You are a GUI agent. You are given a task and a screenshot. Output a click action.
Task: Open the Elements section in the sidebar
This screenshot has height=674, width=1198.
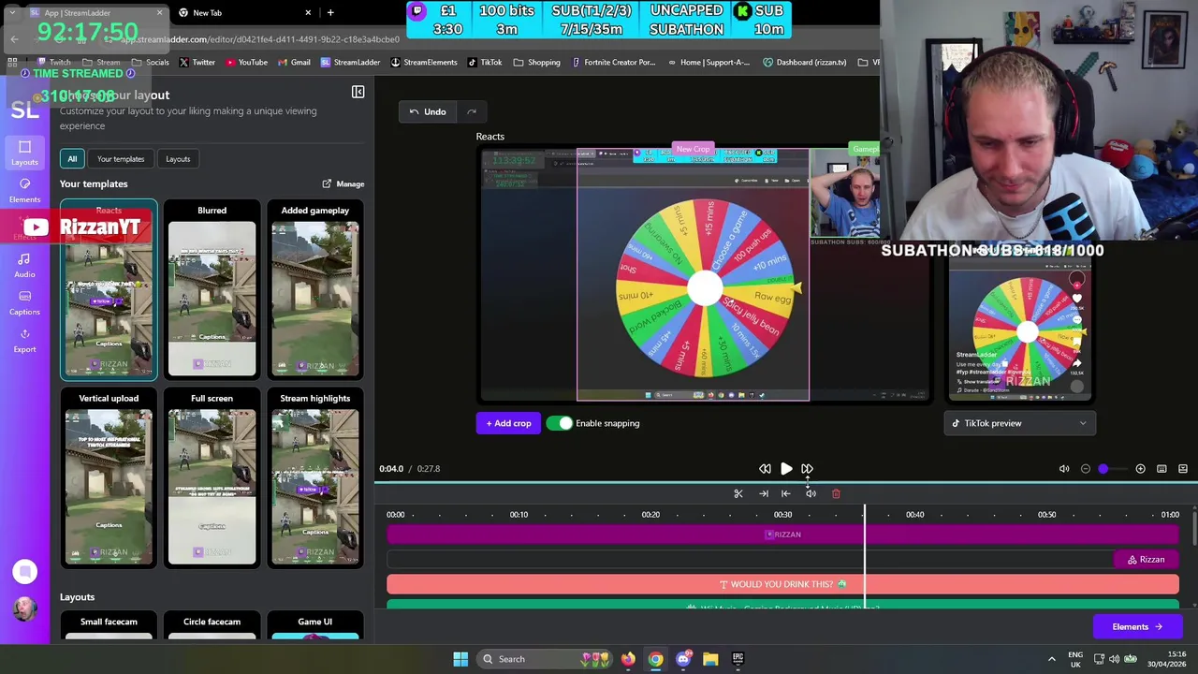pyautogui.click(x=24, y=190)
